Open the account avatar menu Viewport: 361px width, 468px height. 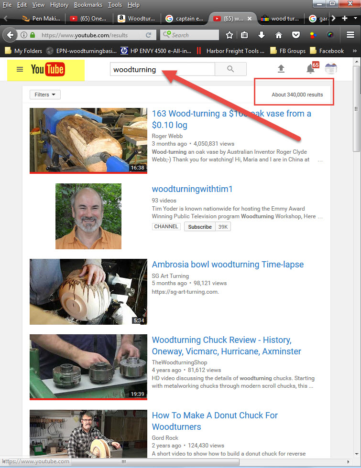coord(331,69)
